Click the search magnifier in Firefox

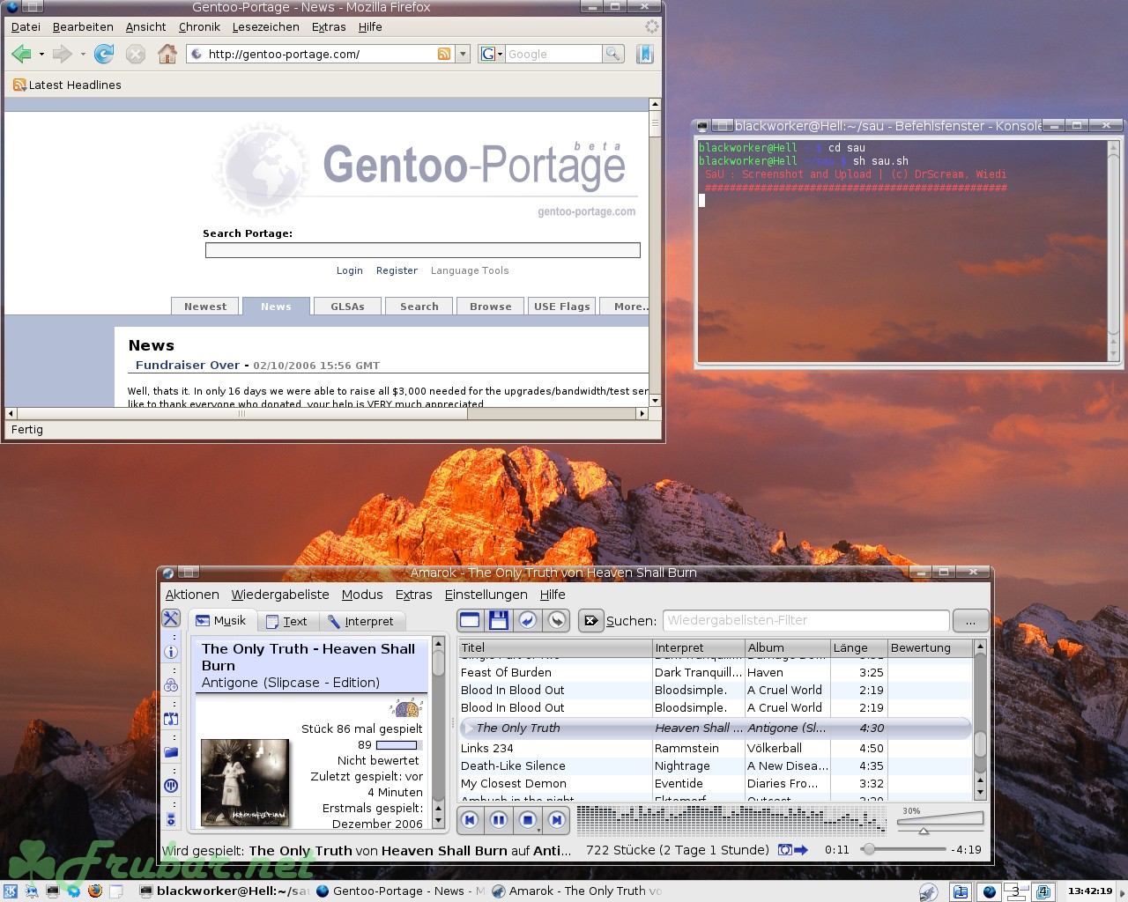612,54
